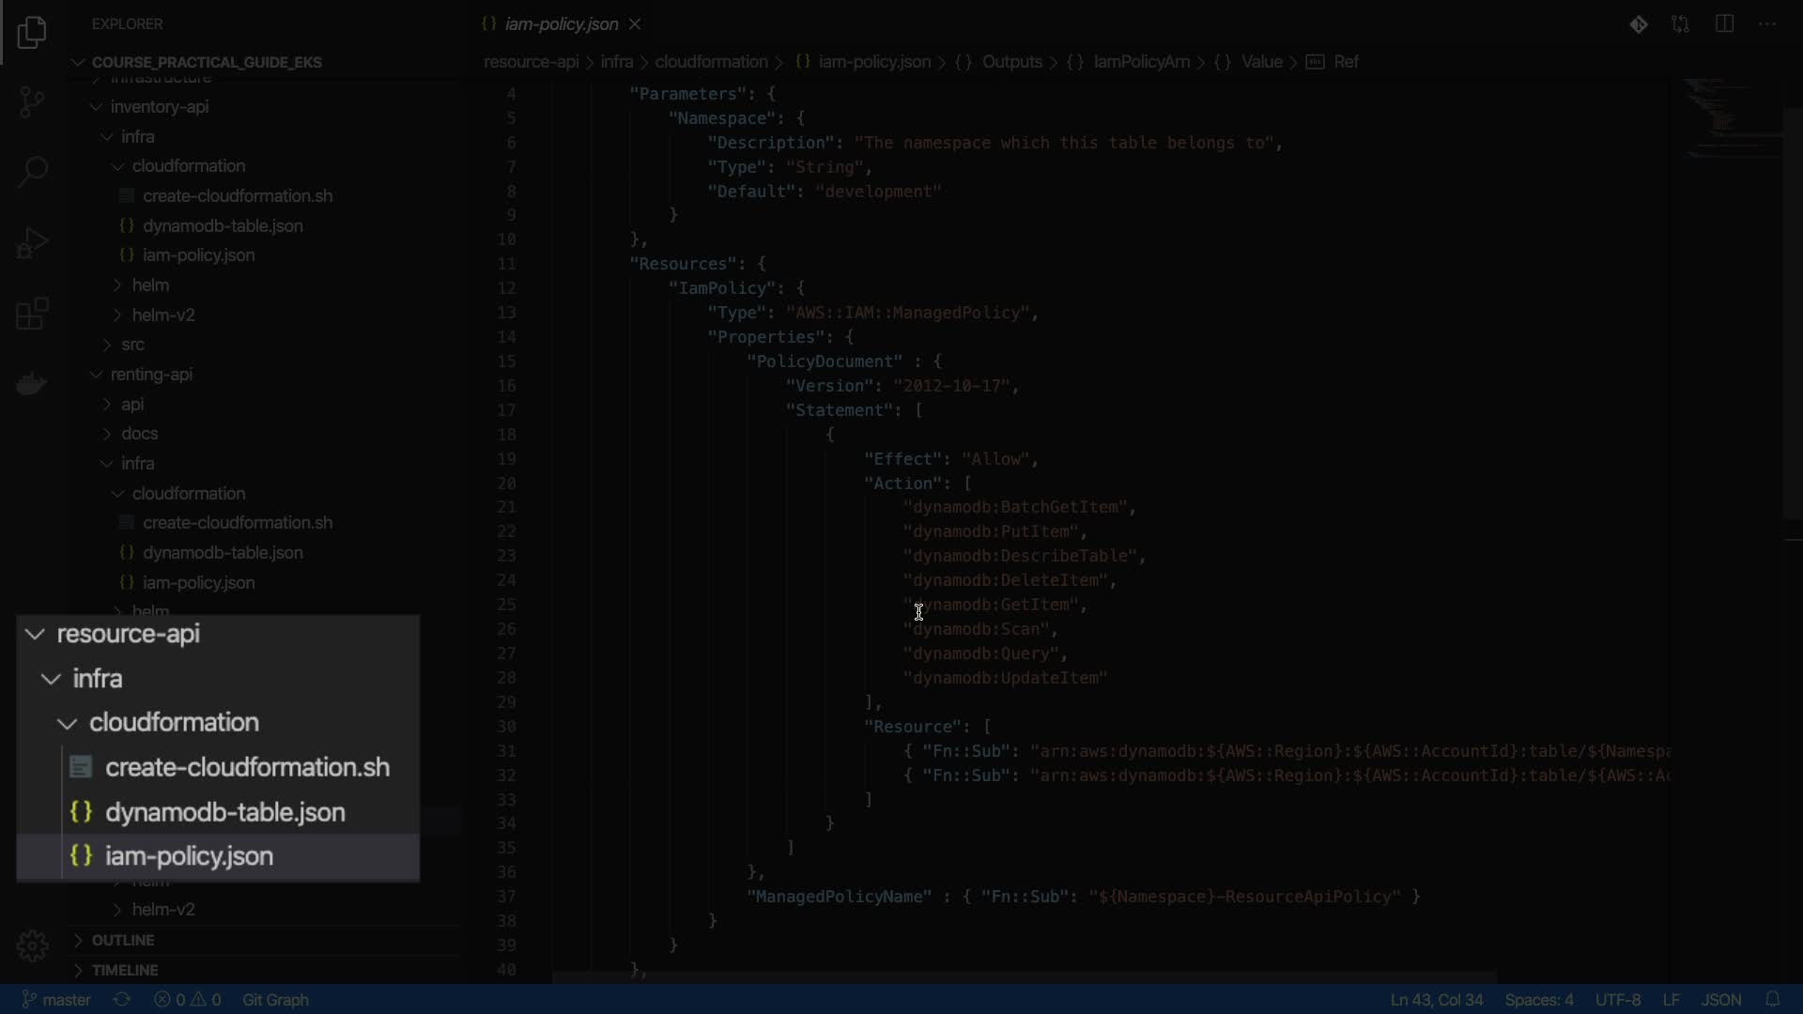1803x1014 pixels.
Task: Open the Manage gear icon
Action: 32,945
